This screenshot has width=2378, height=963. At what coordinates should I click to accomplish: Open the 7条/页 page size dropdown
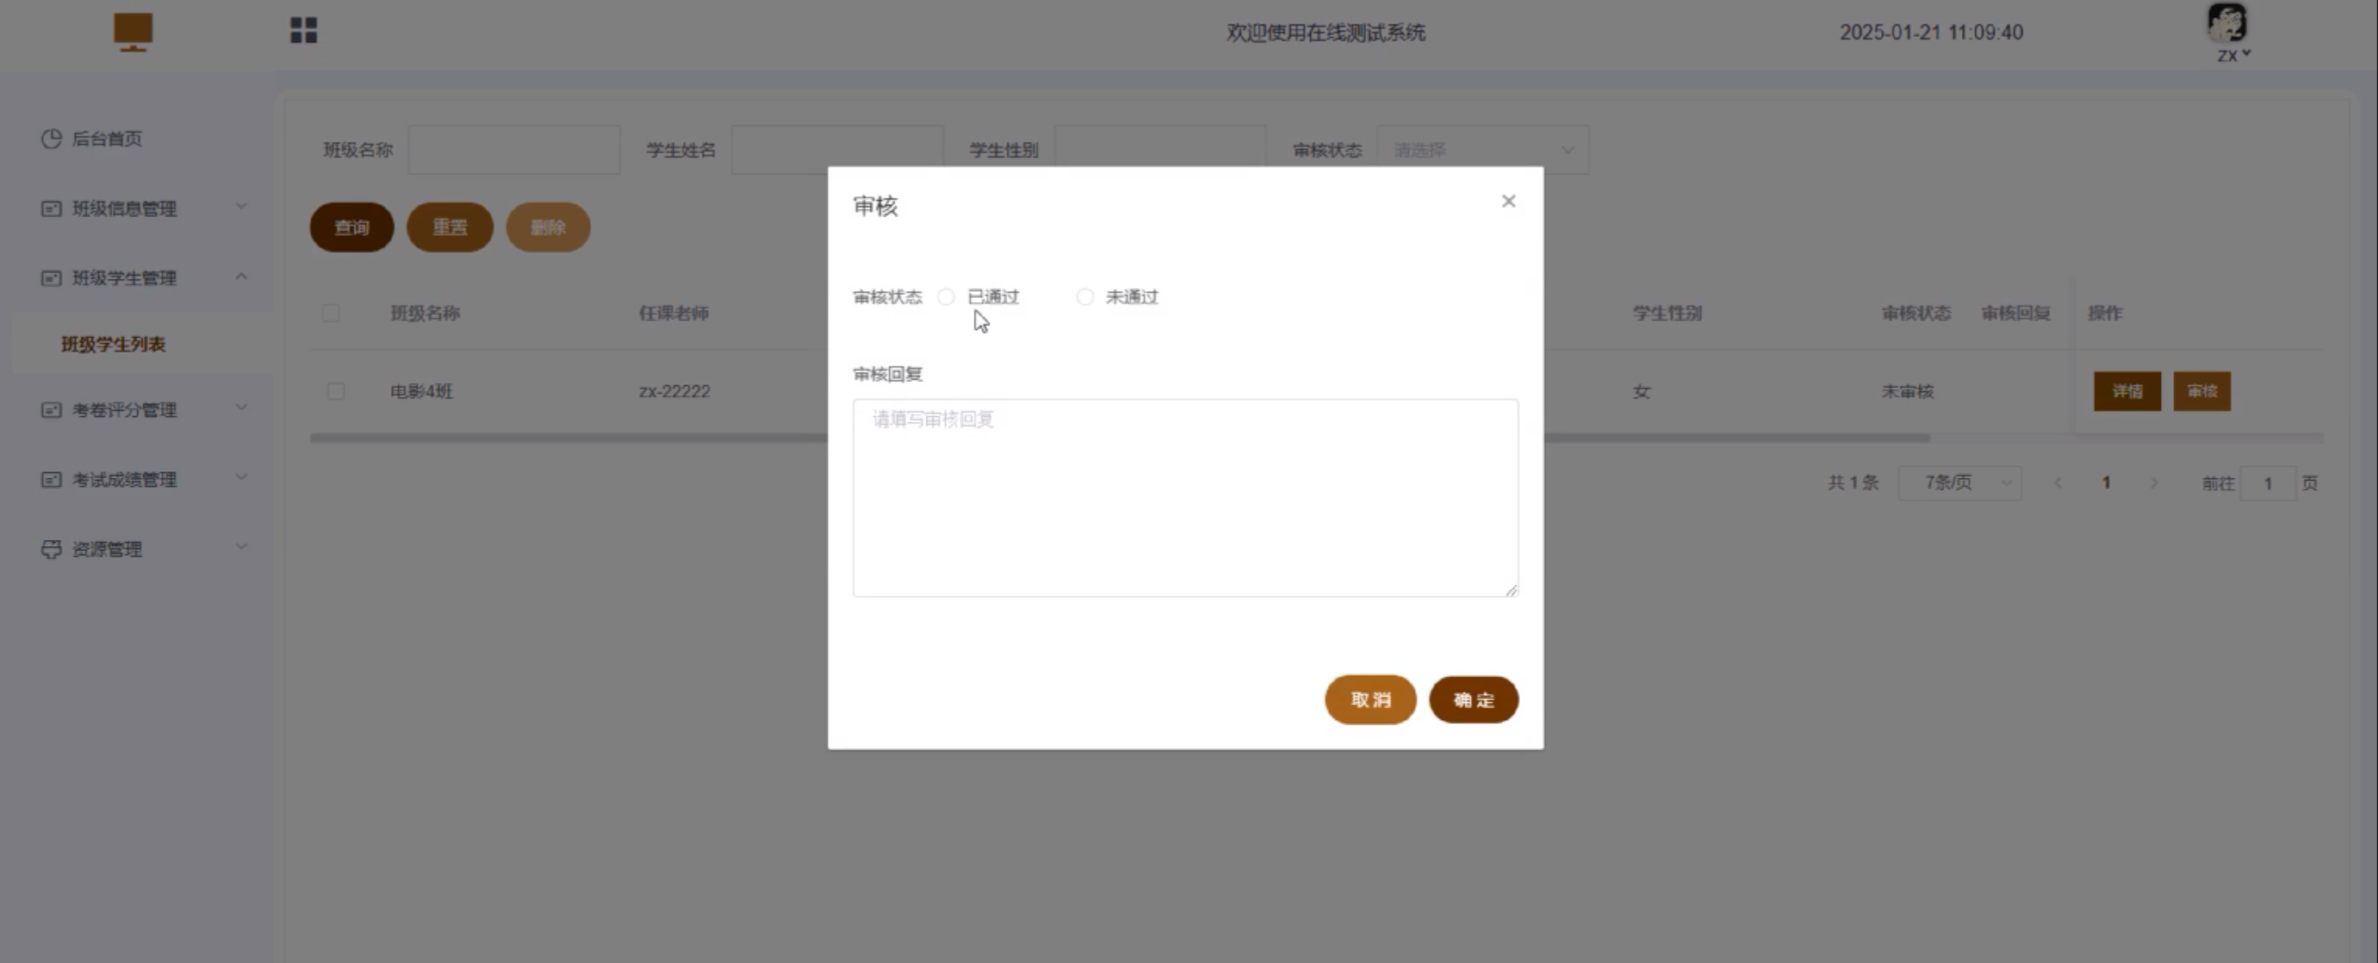[x=1959, y=482]
